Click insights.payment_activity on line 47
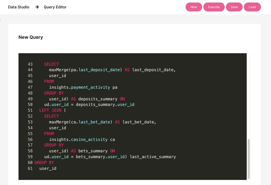 click(80, 87)
